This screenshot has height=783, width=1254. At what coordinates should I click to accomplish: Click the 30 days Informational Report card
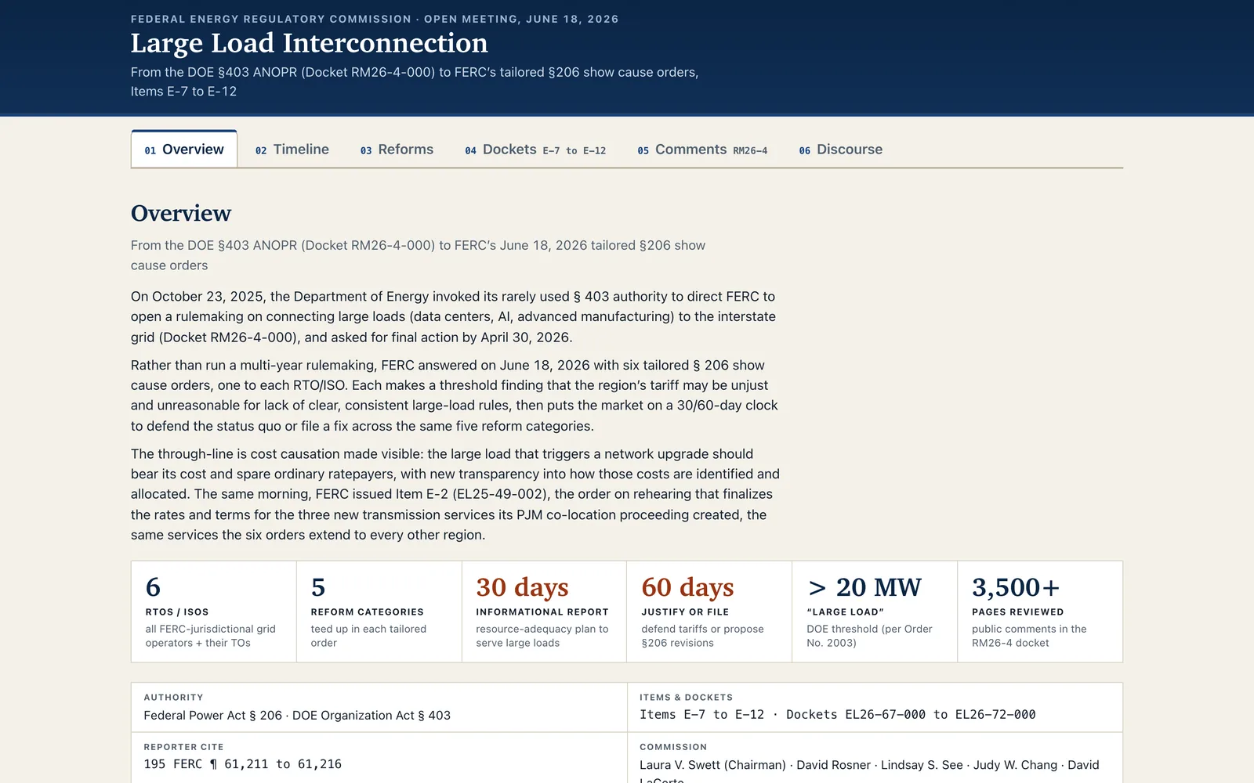pos(544,612)
